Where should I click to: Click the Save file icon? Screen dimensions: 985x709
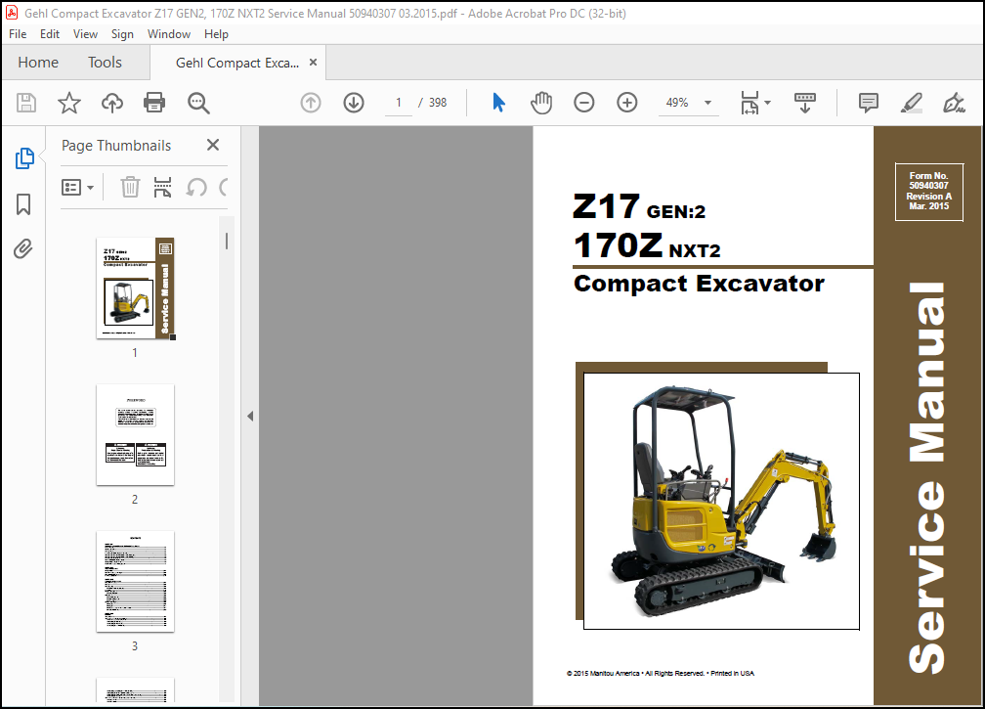[25, 103]
